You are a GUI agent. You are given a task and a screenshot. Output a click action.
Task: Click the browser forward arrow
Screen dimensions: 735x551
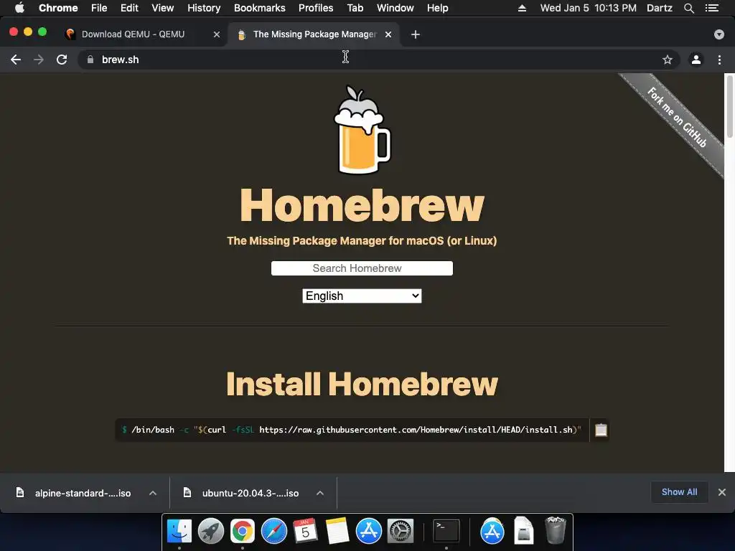pos(39,60)
